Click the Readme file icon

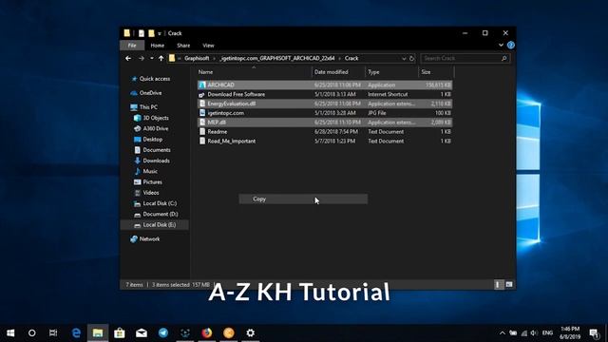[x=202, y=131]
